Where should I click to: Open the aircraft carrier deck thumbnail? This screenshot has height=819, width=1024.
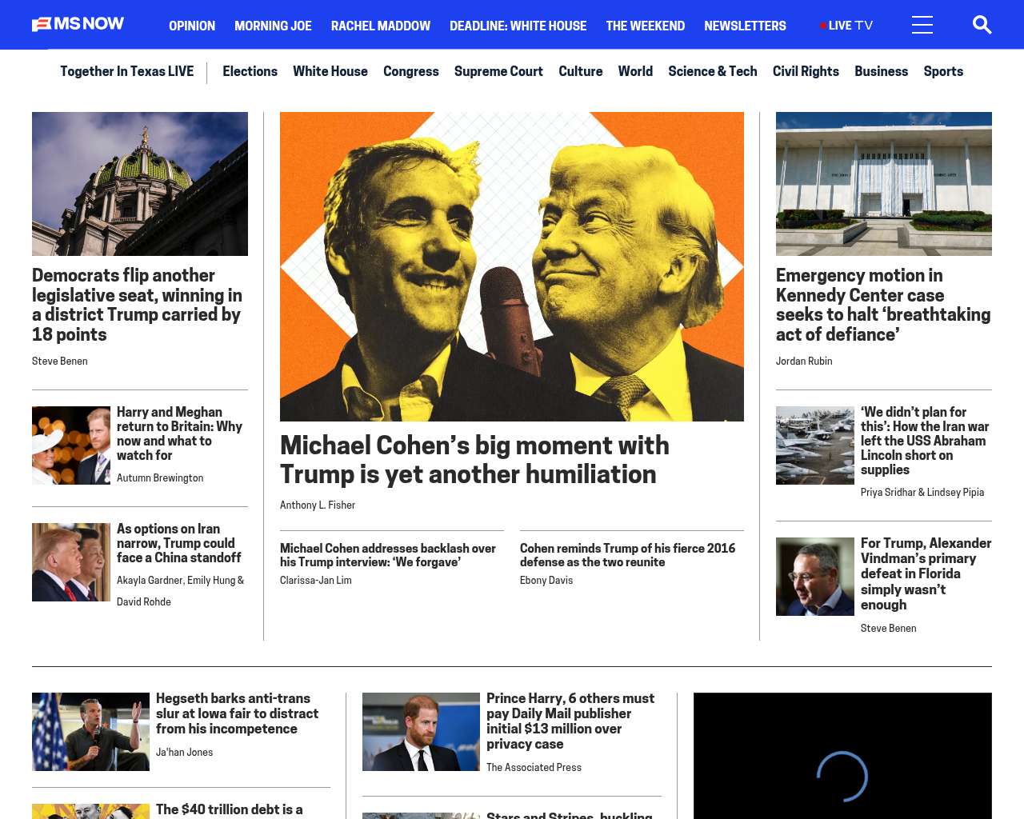click(815, 445)
